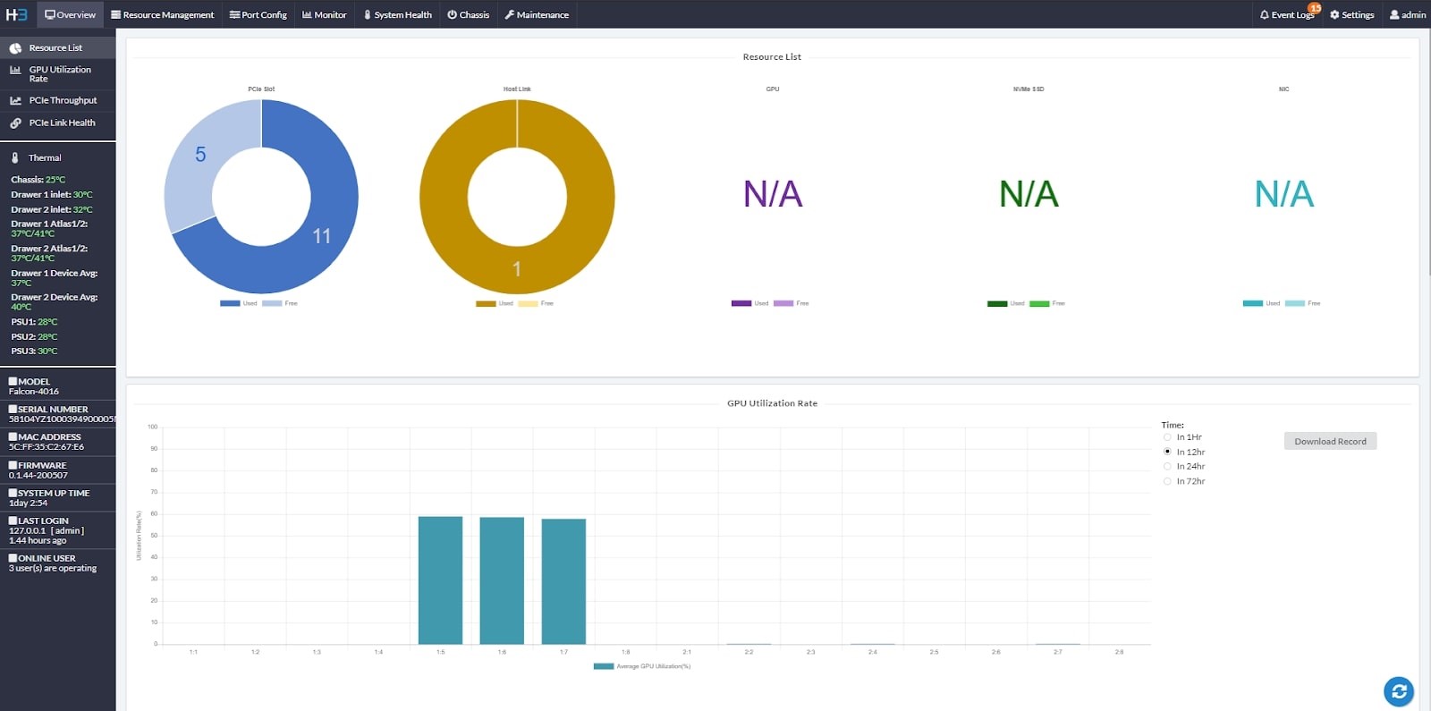The image size is (1431, 711).
Task: Click used PCIe slot segment 11
Action: [321, 236]
